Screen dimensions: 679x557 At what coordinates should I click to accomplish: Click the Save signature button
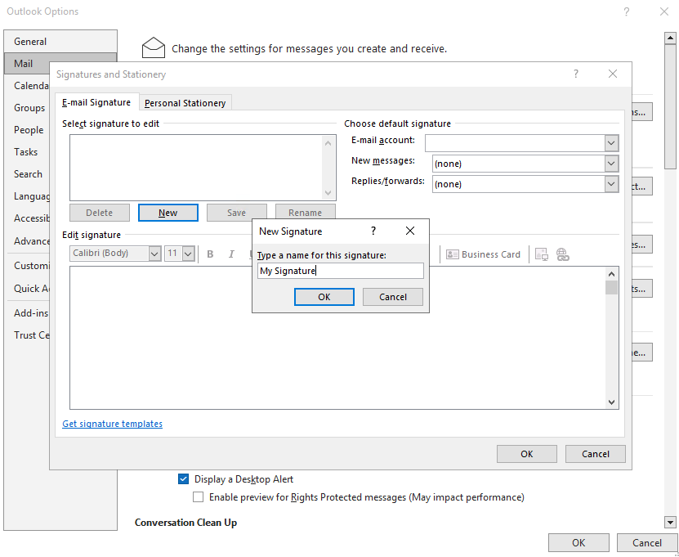236,213
